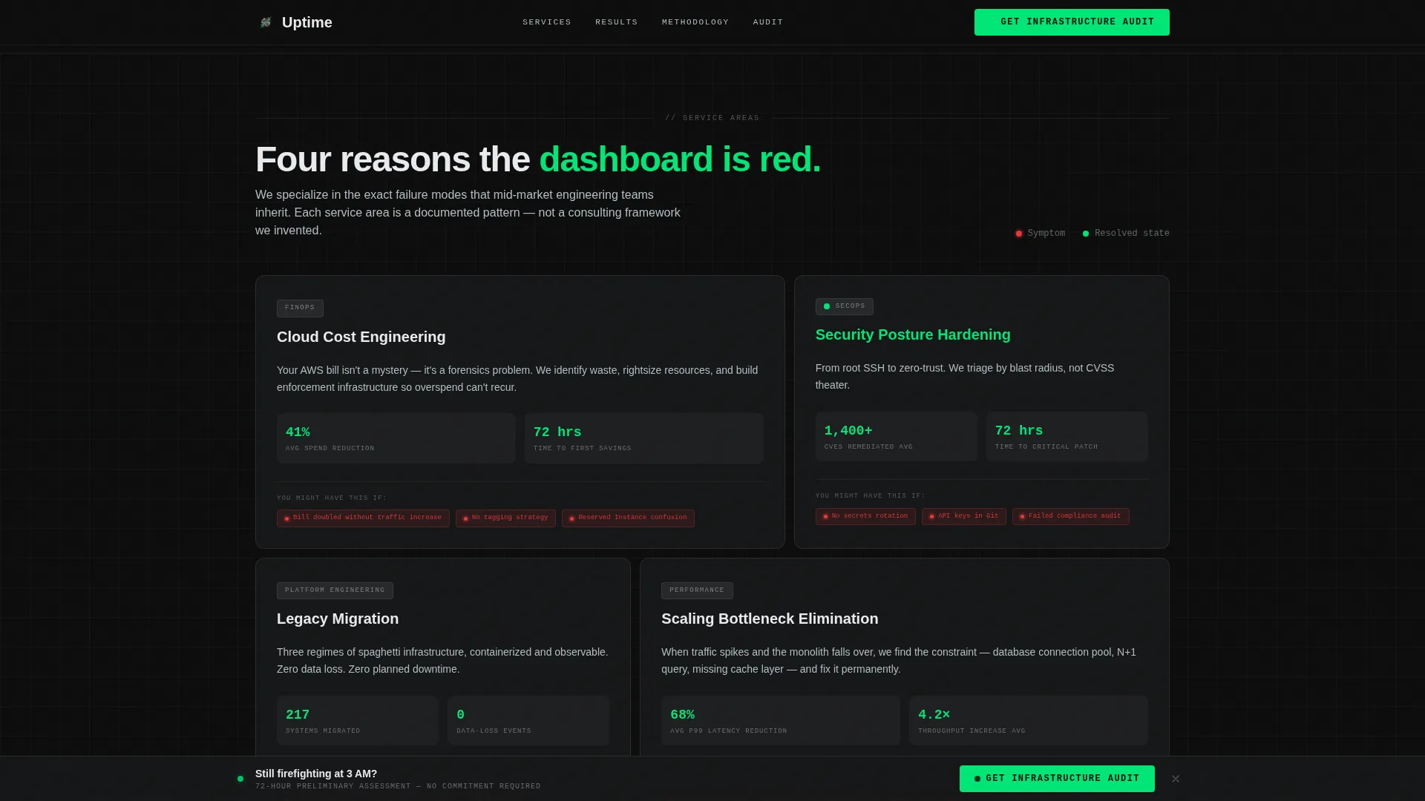
Task: Click the red Symptom legend dot
Action: click(x=1019, y=234)
